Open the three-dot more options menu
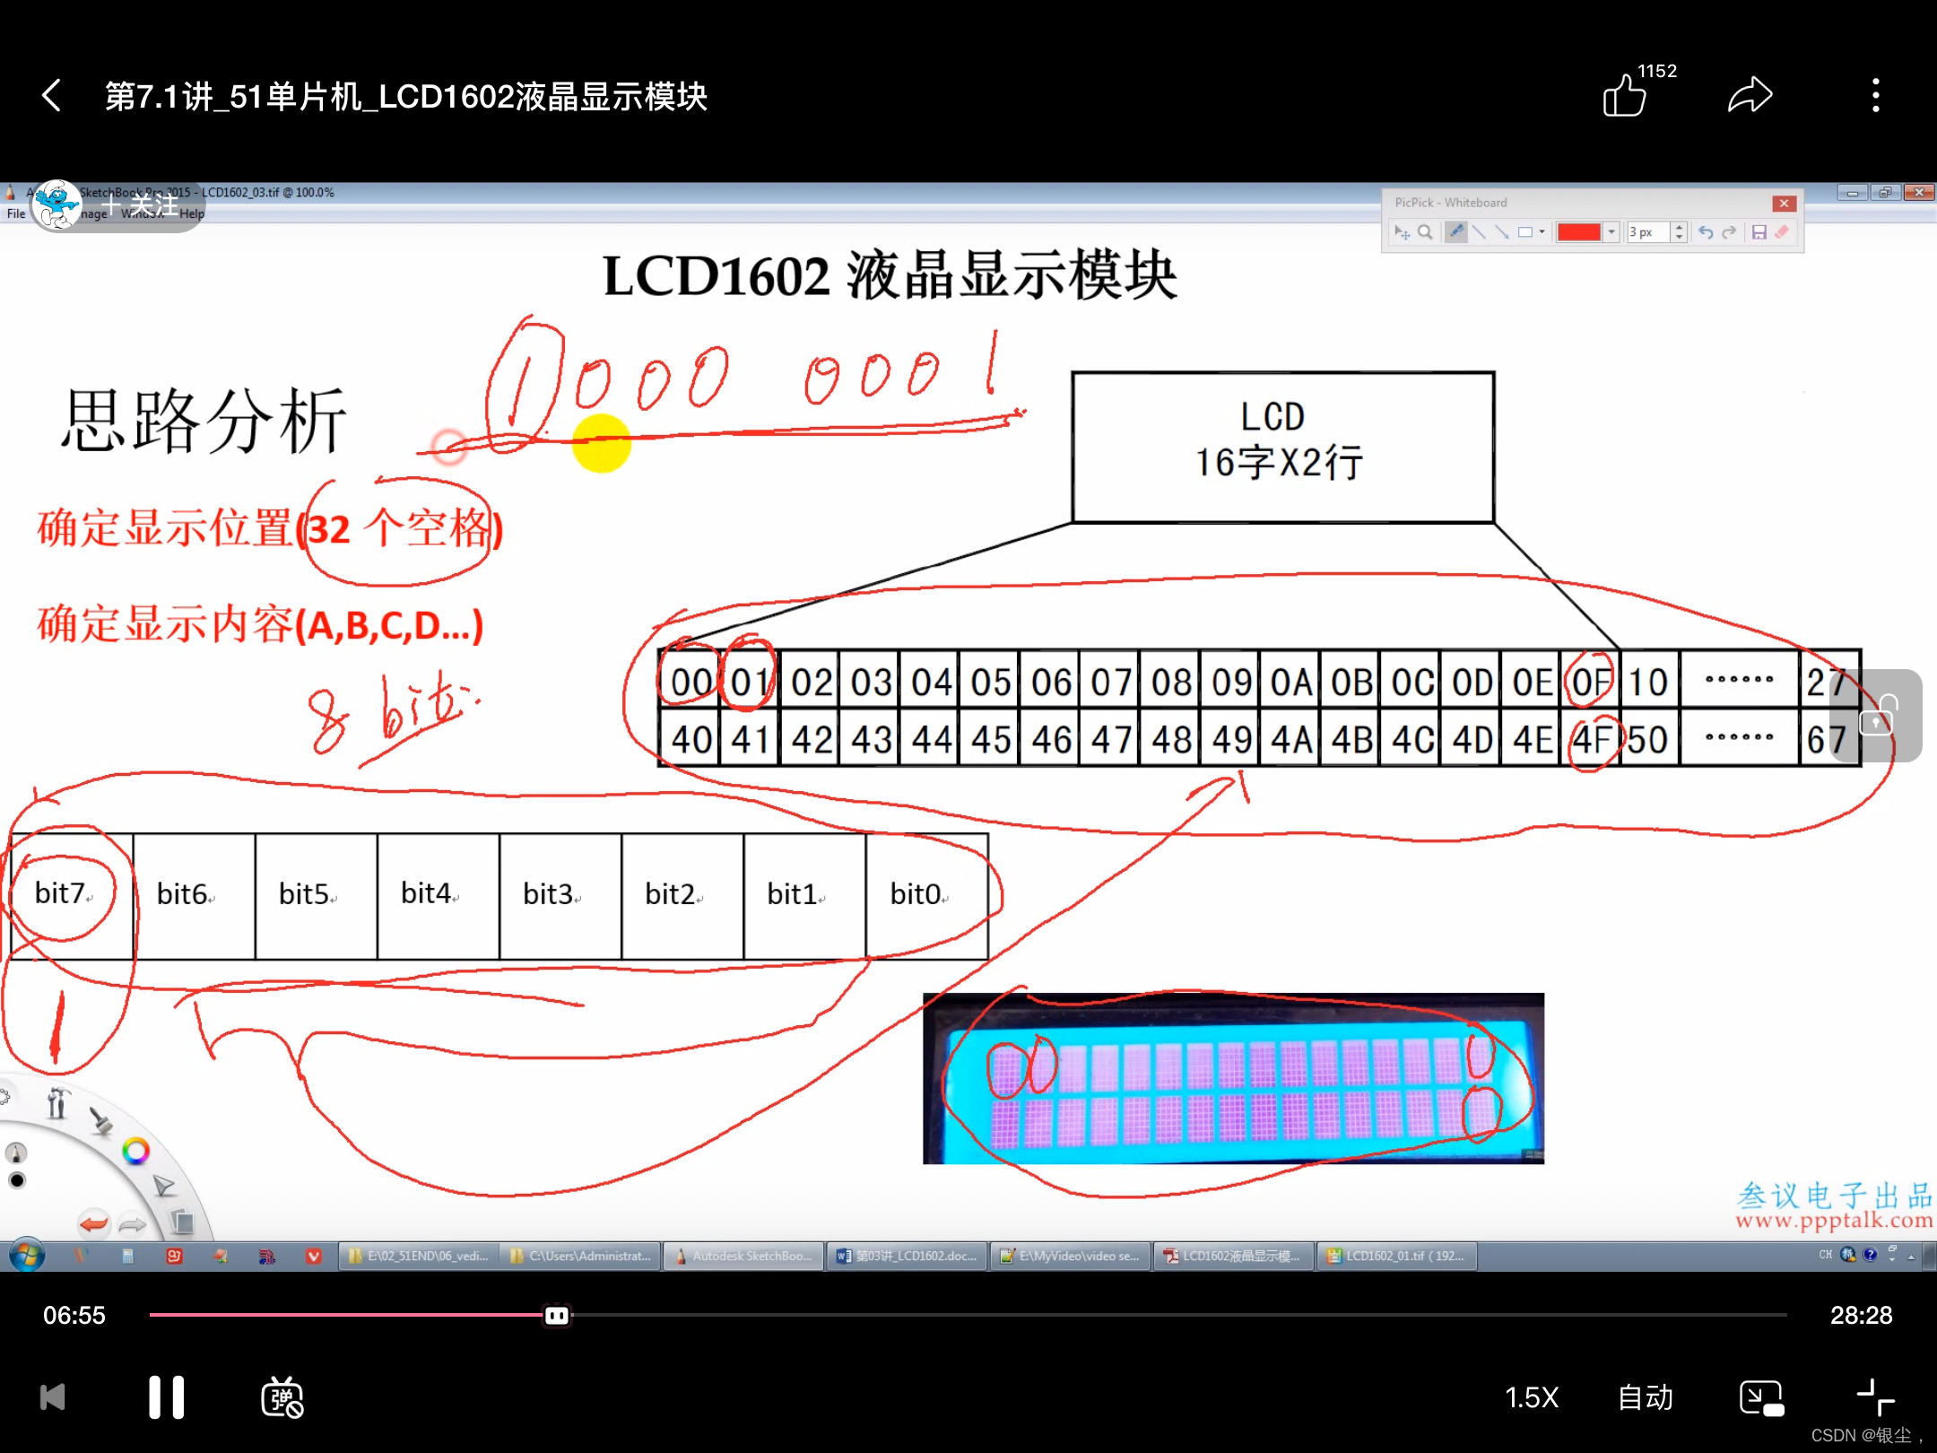 (1875, 95)
